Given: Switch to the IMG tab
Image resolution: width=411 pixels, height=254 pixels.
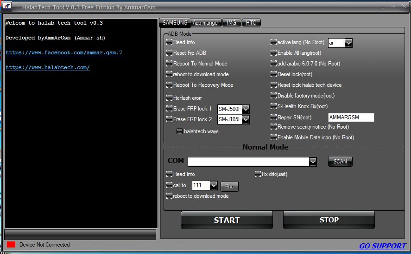Looking at the screenshot, I should pos(232,23).
